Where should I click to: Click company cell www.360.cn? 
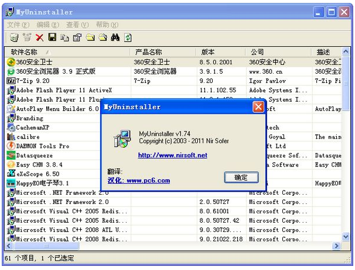point(266,71)
